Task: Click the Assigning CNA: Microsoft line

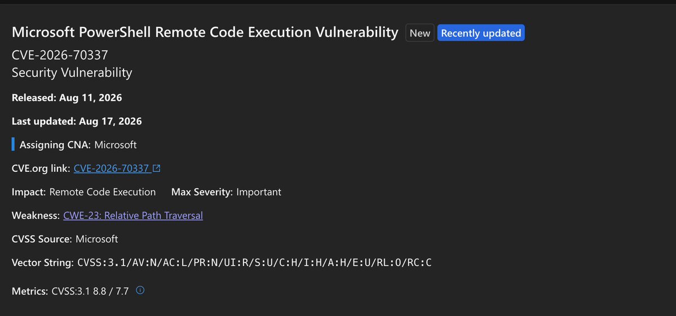Action: (78, 145)
